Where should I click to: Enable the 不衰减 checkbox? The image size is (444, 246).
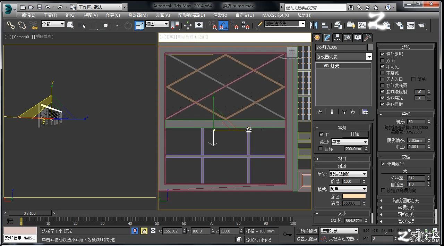point(383,73)
